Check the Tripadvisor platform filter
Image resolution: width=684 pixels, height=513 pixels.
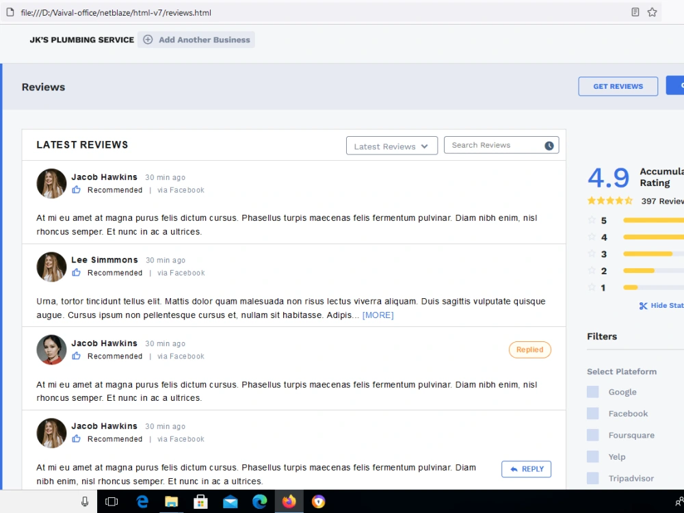(x=592, y=478)
